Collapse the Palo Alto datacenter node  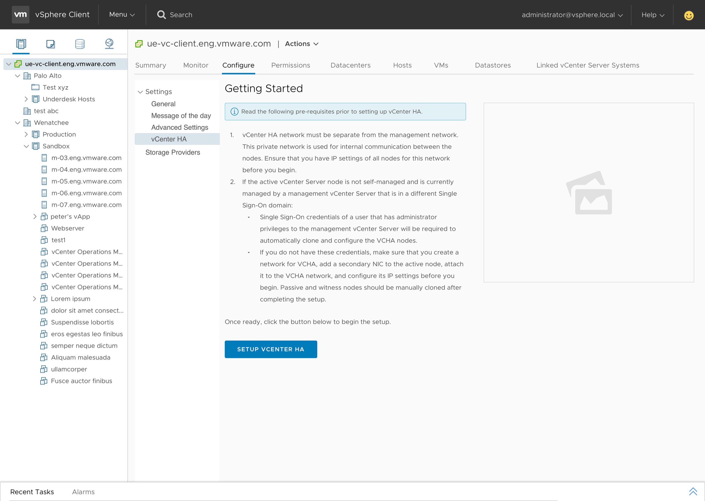pyautogui.click(x=18, y=76)
